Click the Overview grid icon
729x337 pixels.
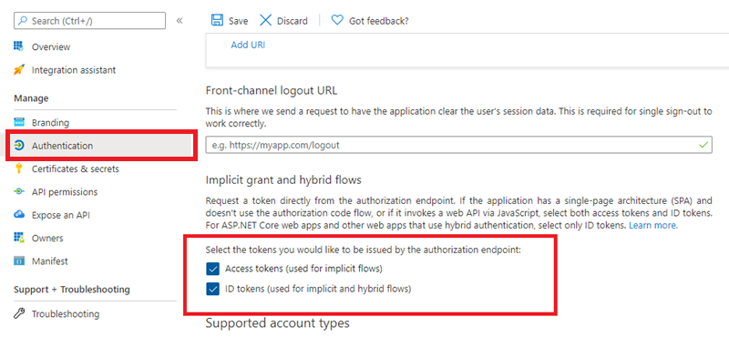click(x=19, y=46)
